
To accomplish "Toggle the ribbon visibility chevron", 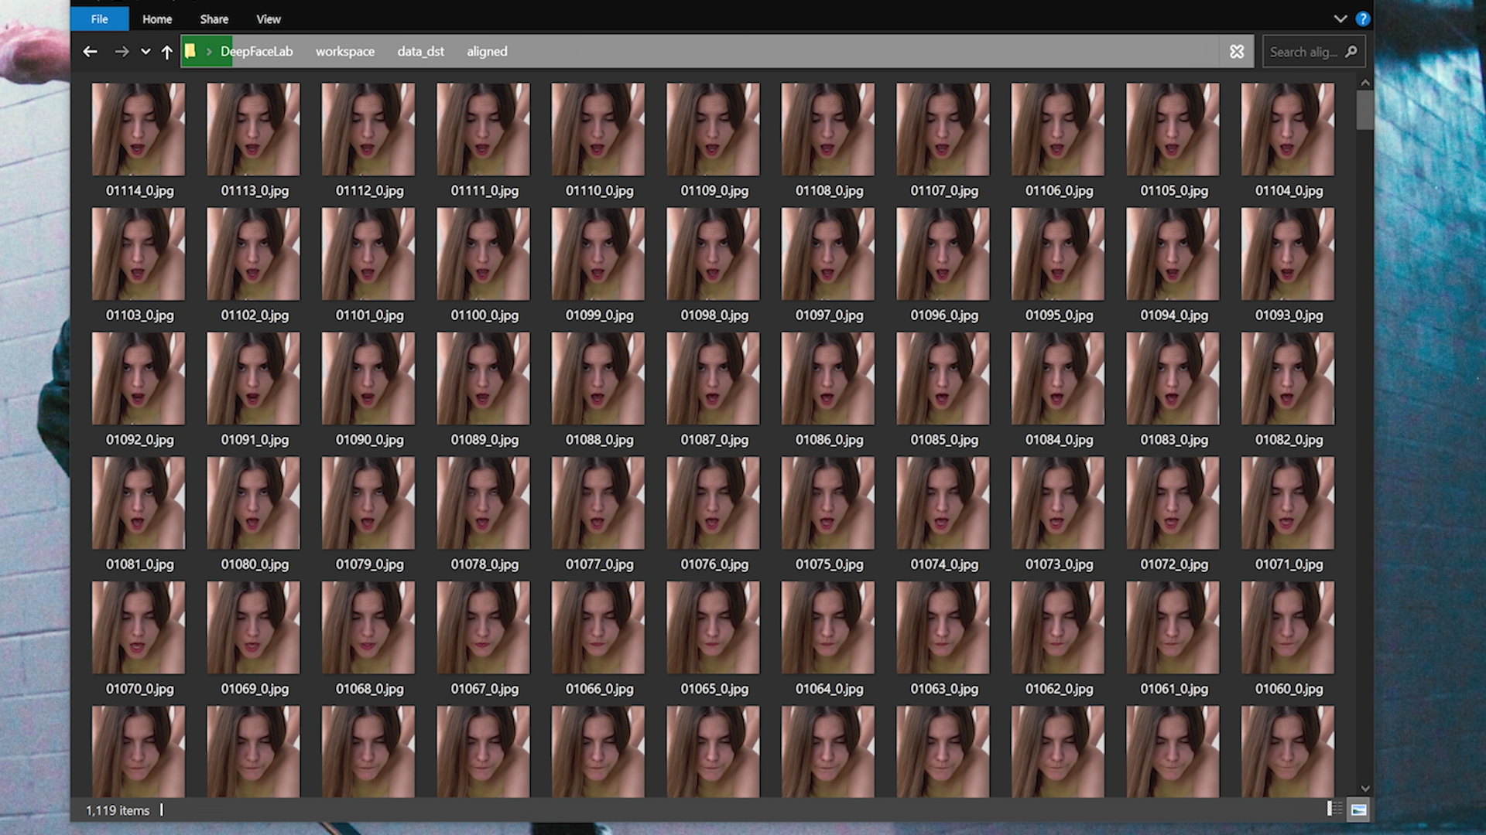I will coord(1340,19).
